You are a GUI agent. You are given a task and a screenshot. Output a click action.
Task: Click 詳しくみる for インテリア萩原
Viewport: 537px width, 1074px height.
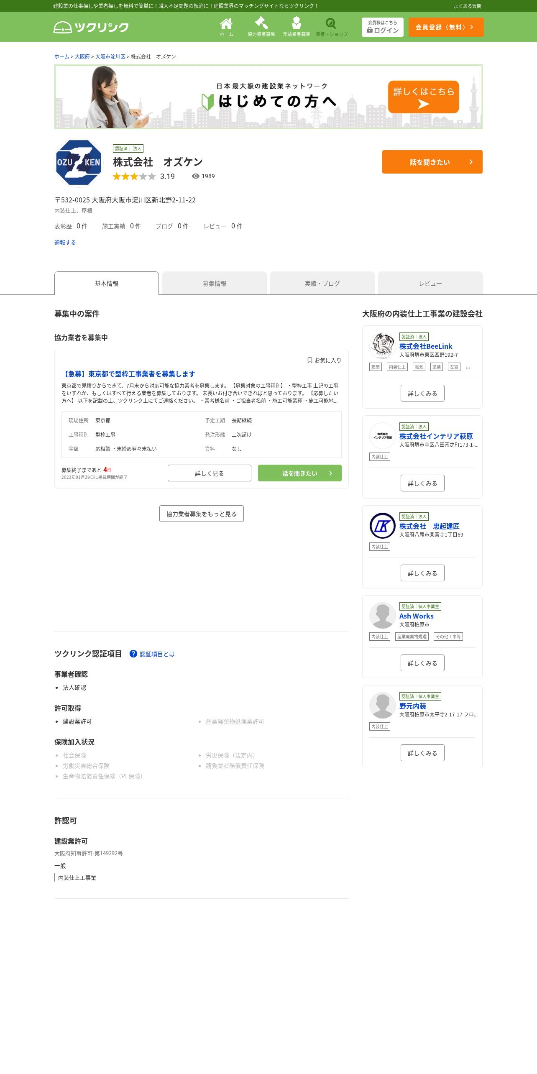422,483
